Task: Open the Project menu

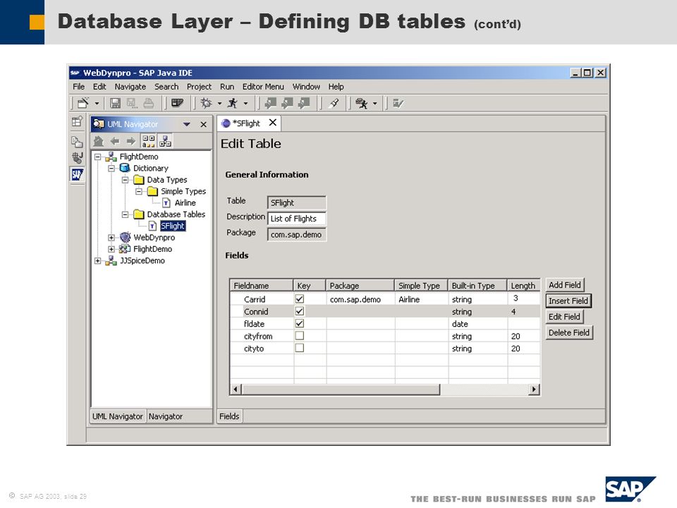Action: click(199, 86)
